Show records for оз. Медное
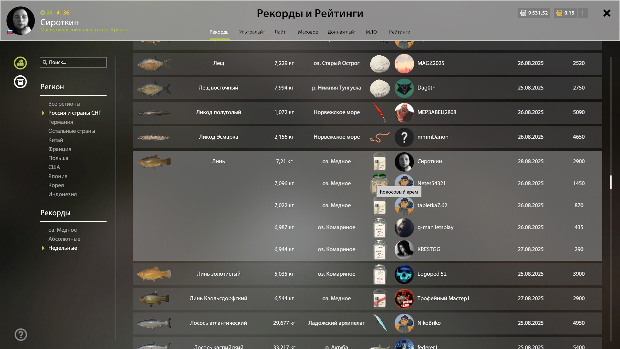This screenshot has height=349, width=620. coord(63,230)
